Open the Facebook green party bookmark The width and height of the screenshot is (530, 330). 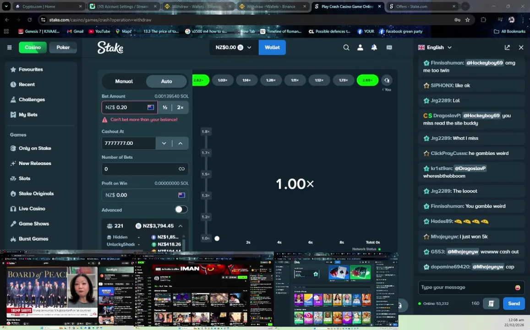400,32
